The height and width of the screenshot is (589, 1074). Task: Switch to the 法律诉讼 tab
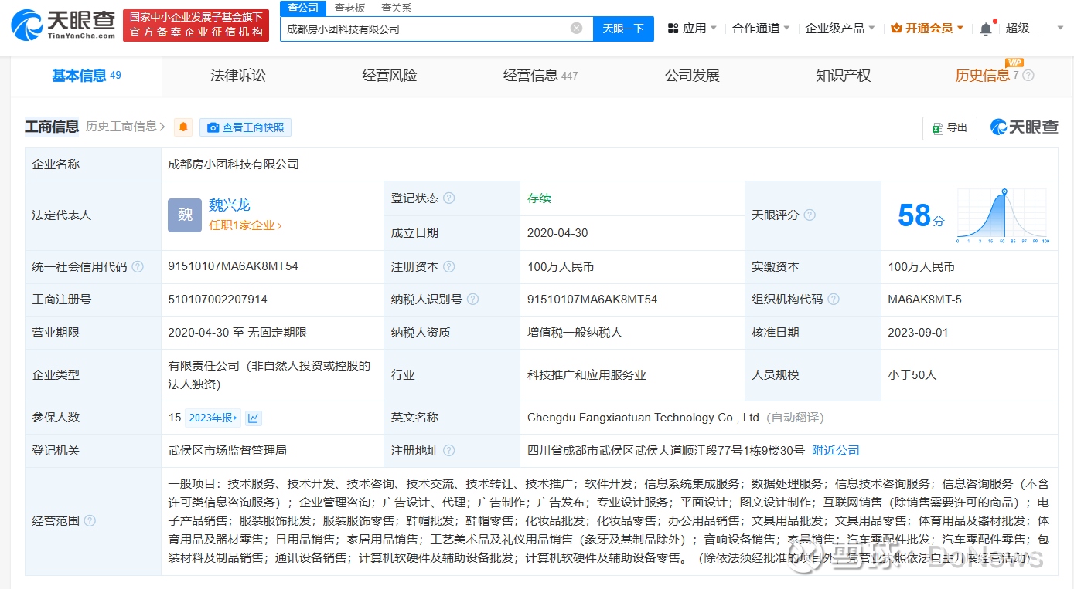click(238, 76)
